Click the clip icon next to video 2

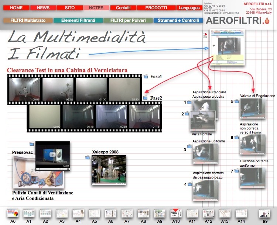187,114
